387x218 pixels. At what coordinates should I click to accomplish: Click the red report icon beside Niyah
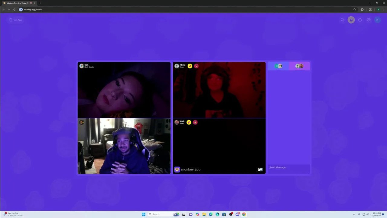[195, 122]
